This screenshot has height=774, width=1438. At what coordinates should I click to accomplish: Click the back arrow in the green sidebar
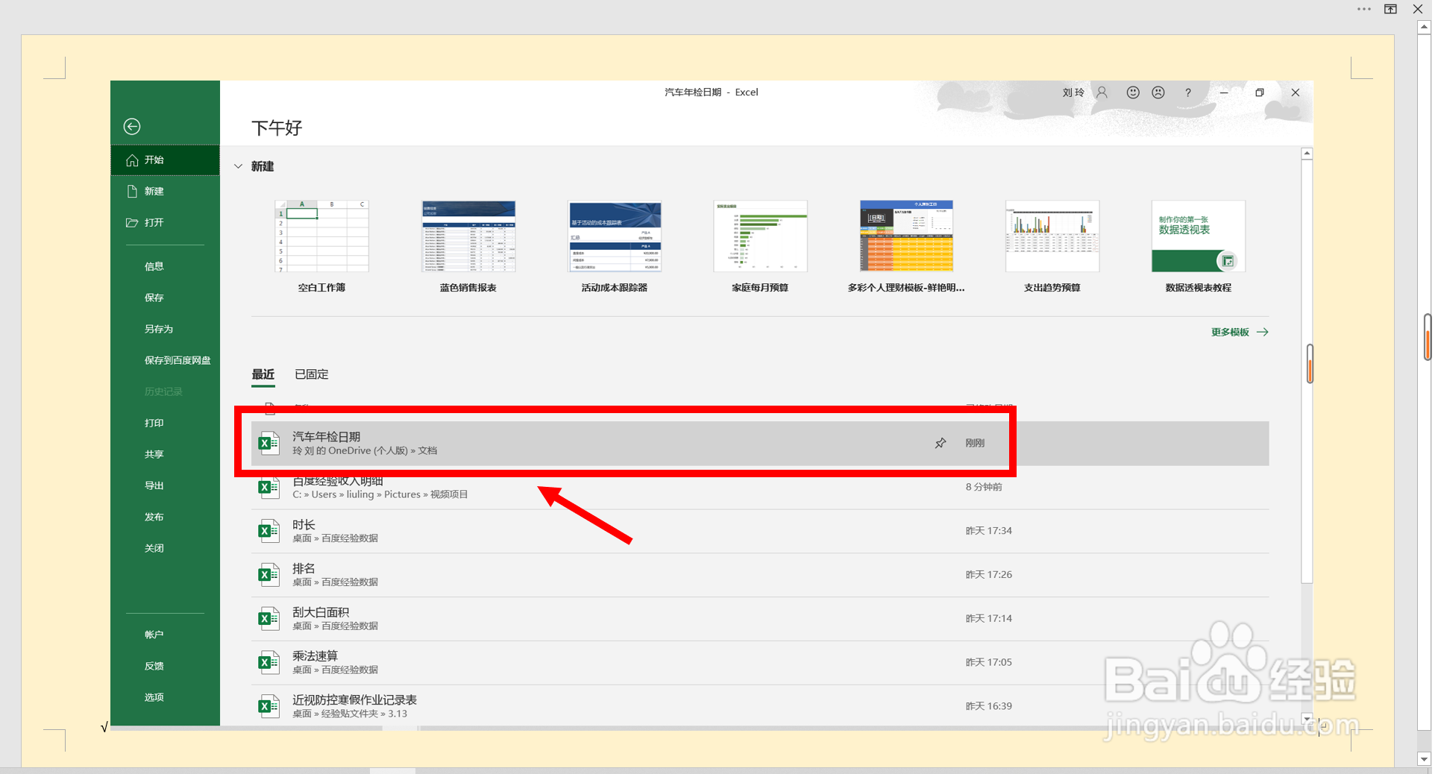pos(132,126)
